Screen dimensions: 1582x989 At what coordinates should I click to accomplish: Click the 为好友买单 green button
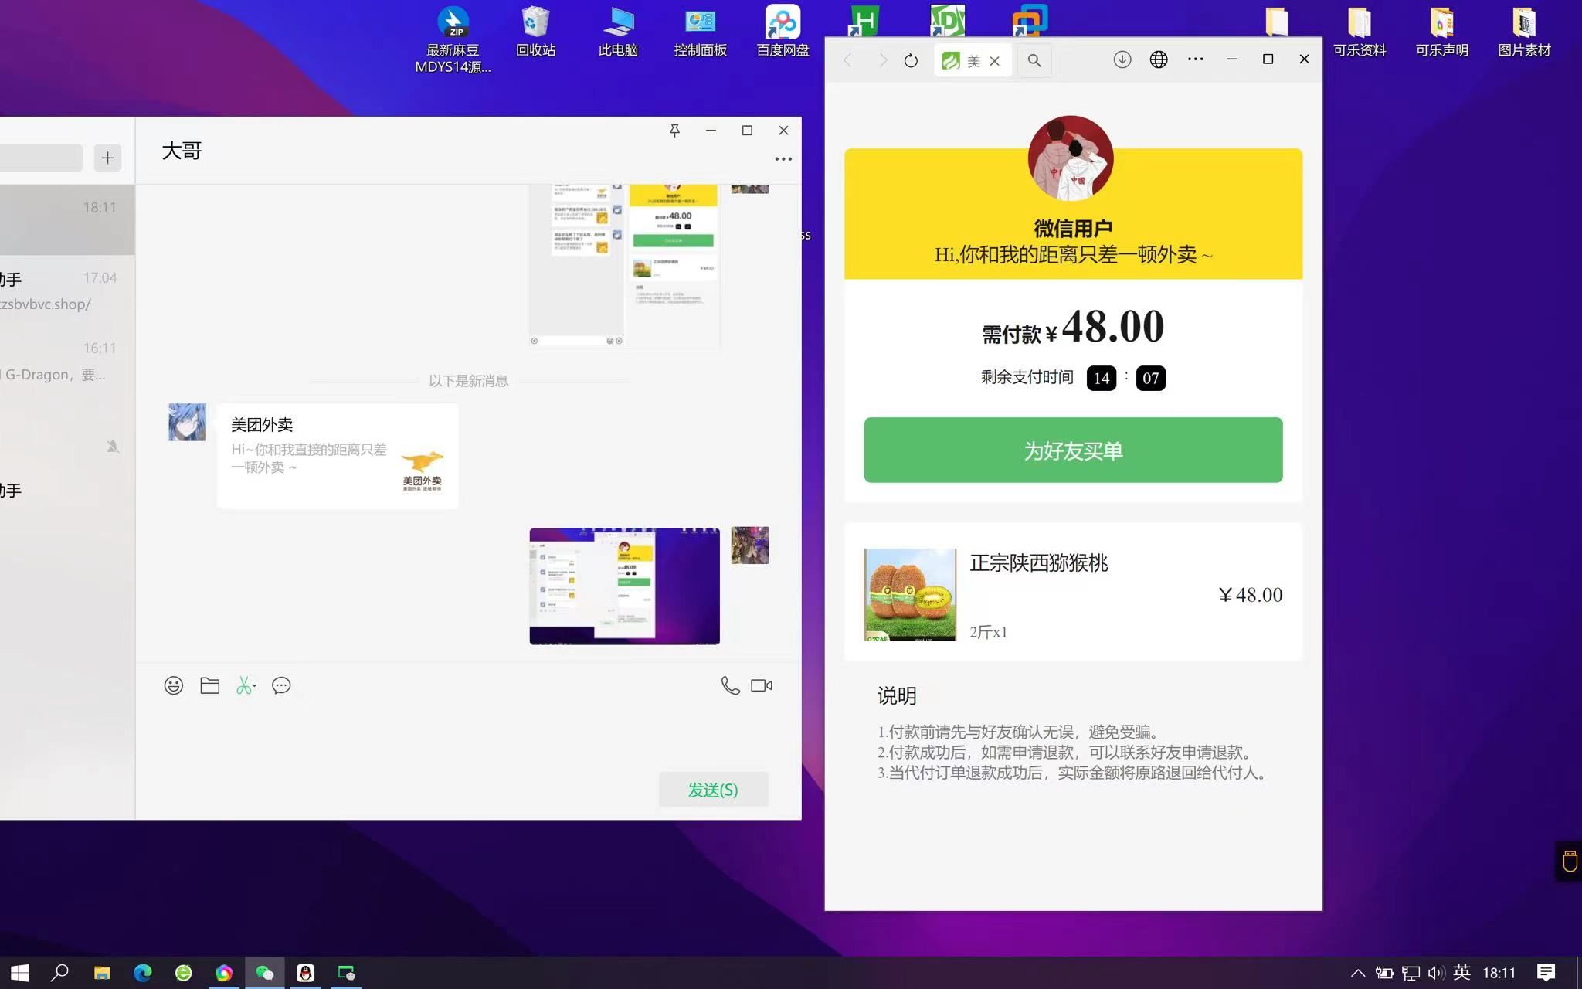[1073, 450]
